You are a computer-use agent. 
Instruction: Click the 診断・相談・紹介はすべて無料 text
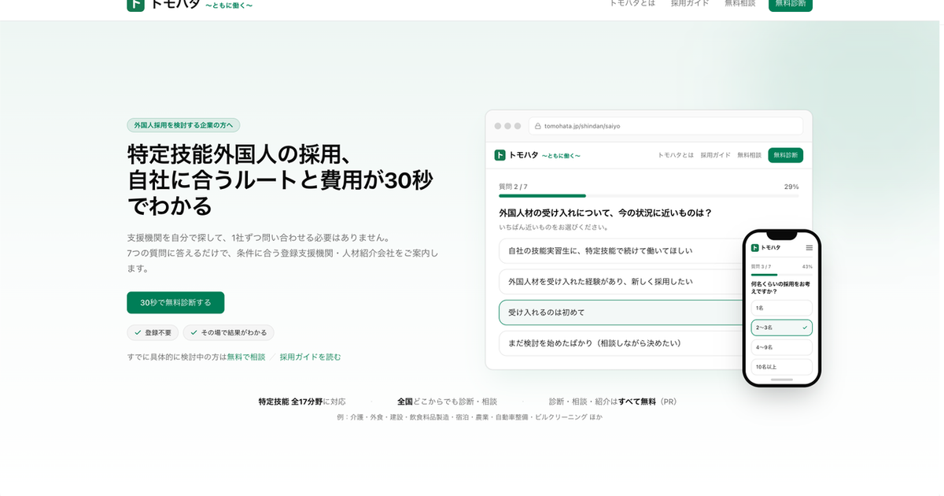coord(603,402)
